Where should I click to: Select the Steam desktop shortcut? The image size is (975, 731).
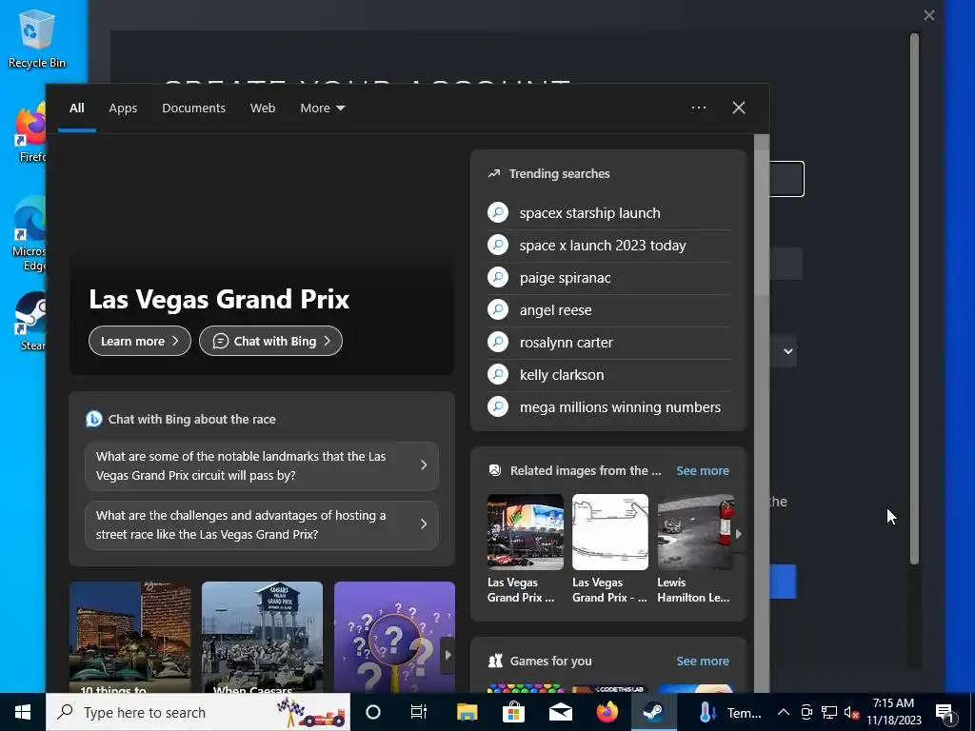(x=31, y=322)
